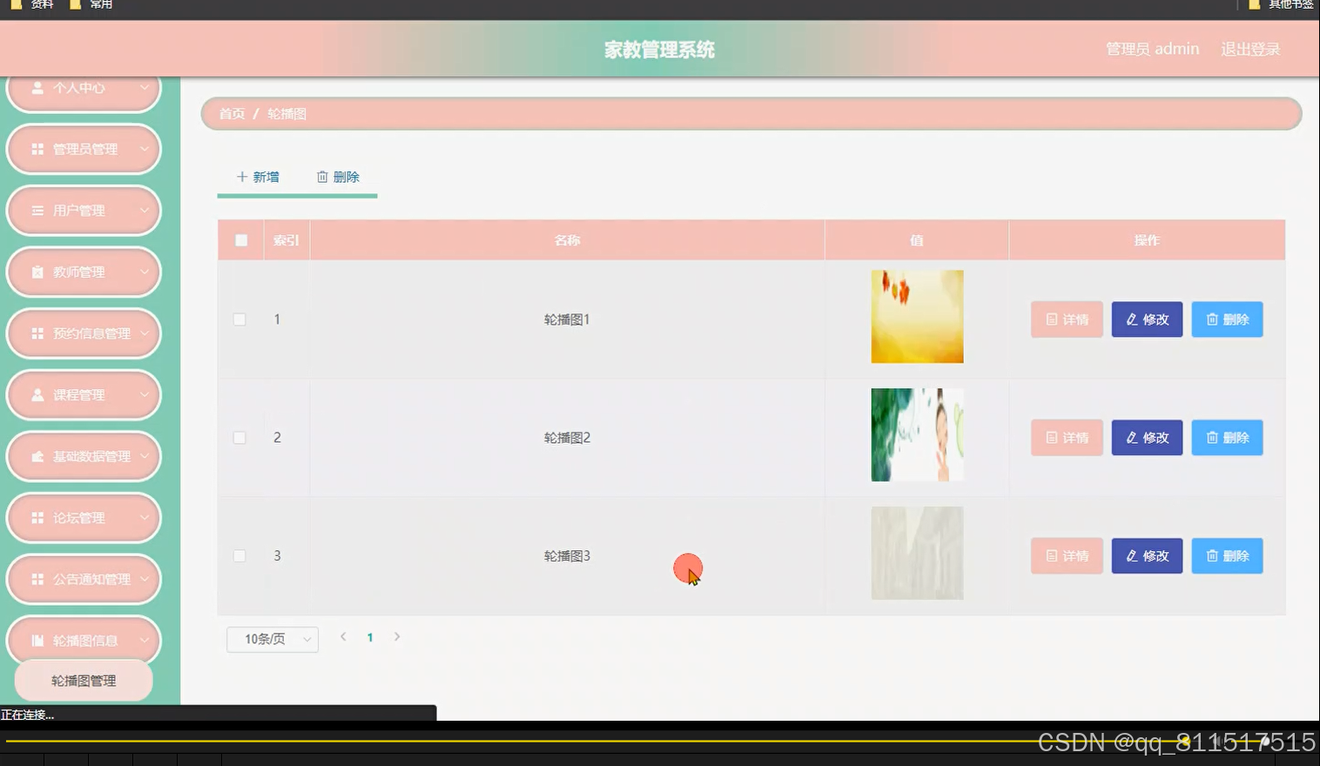Open the 10条/页 page size dropdown
Image resolution: width=1320 pixels, height=766 pixels.
(272, 638)
